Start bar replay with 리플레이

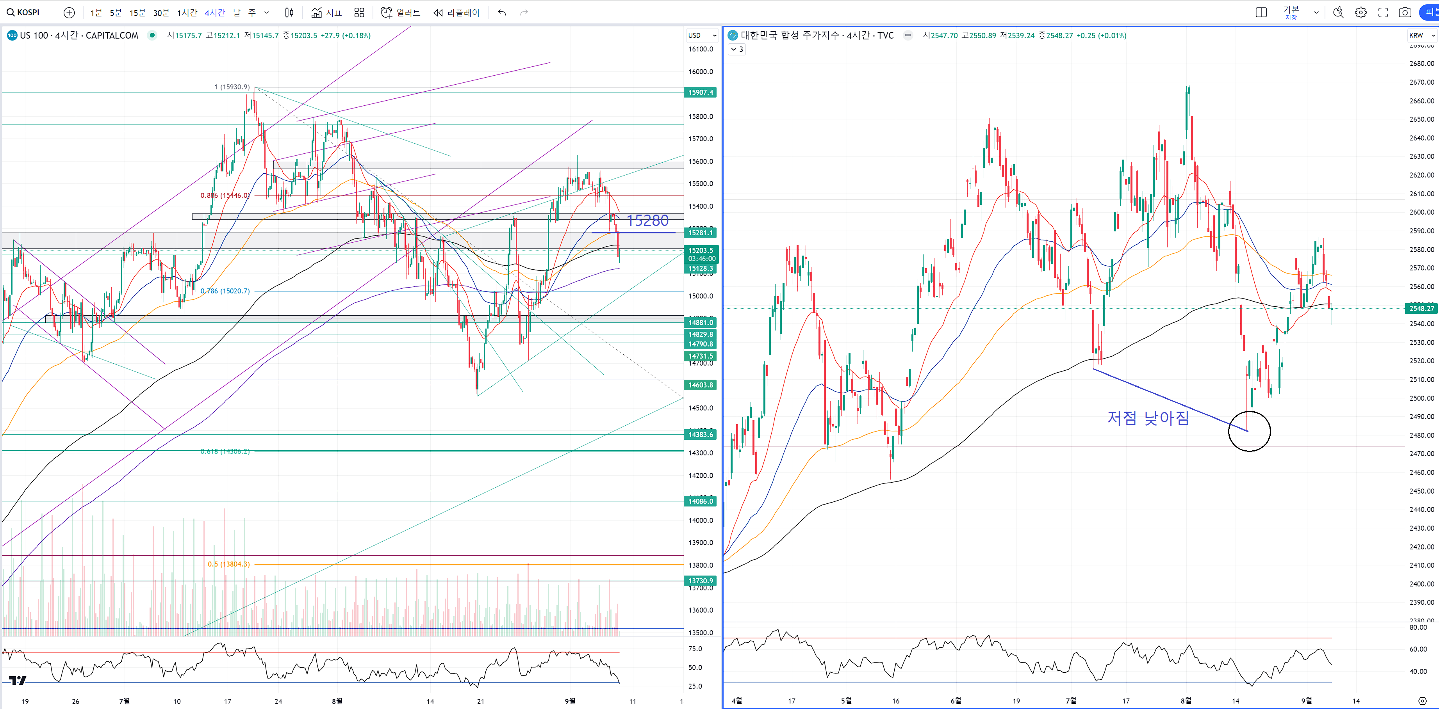point(456,12)
